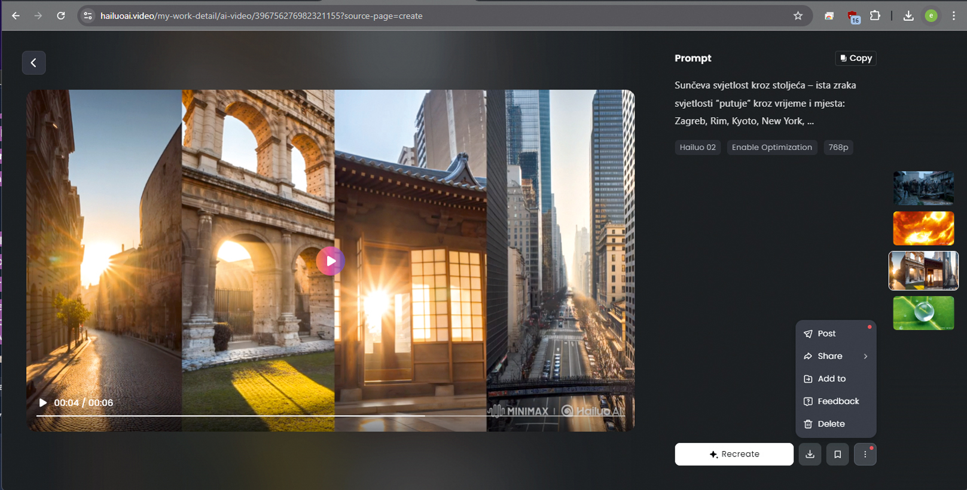Bookmark this page with the star icon

coord(798,16)
